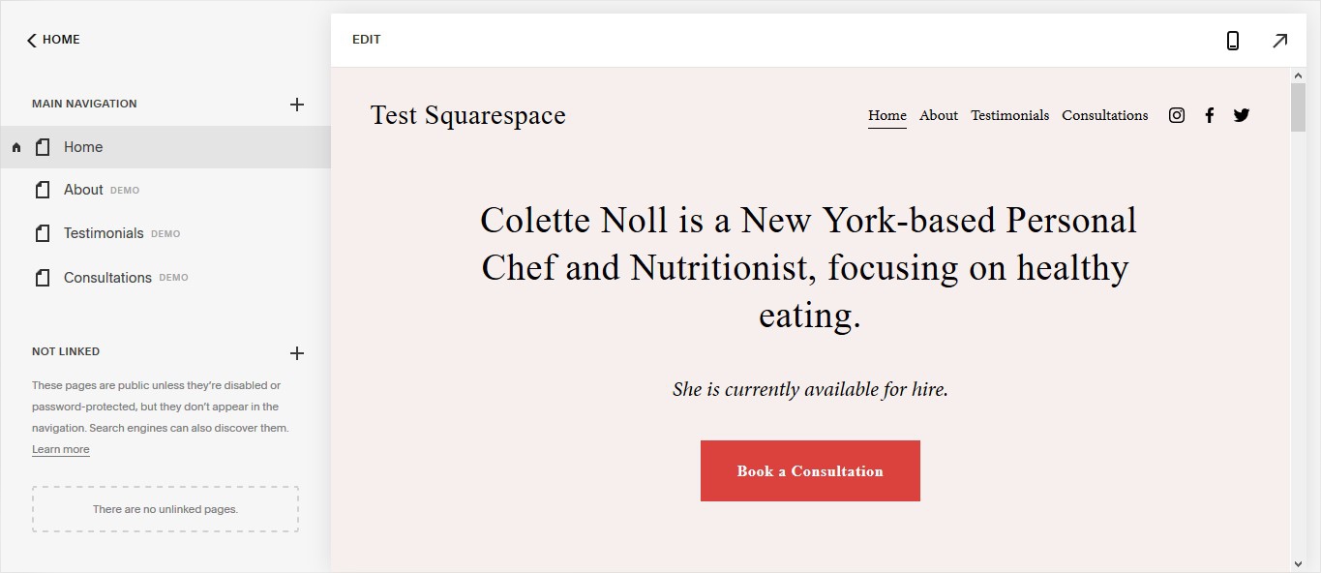1321x573 pixels.
Task: Click the Test Squarespace site title
Action: (468, 115)
